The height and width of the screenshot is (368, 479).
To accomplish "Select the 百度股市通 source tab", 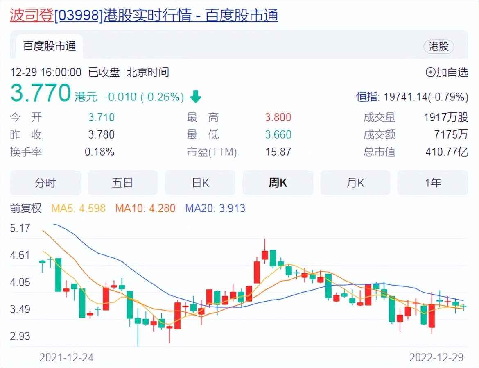I will (49, 46).
